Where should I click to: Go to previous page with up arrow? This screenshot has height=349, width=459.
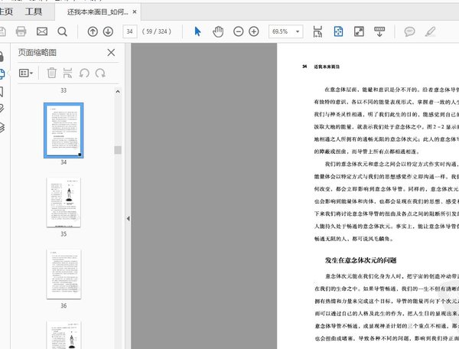click(93, 31)
